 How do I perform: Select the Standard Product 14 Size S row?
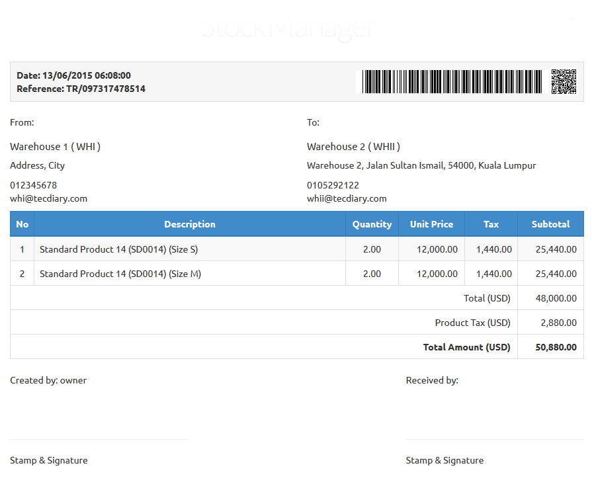[119, 249]
